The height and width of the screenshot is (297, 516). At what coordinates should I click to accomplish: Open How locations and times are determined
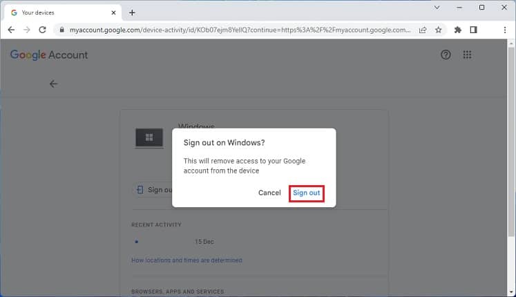coord(187,260)
